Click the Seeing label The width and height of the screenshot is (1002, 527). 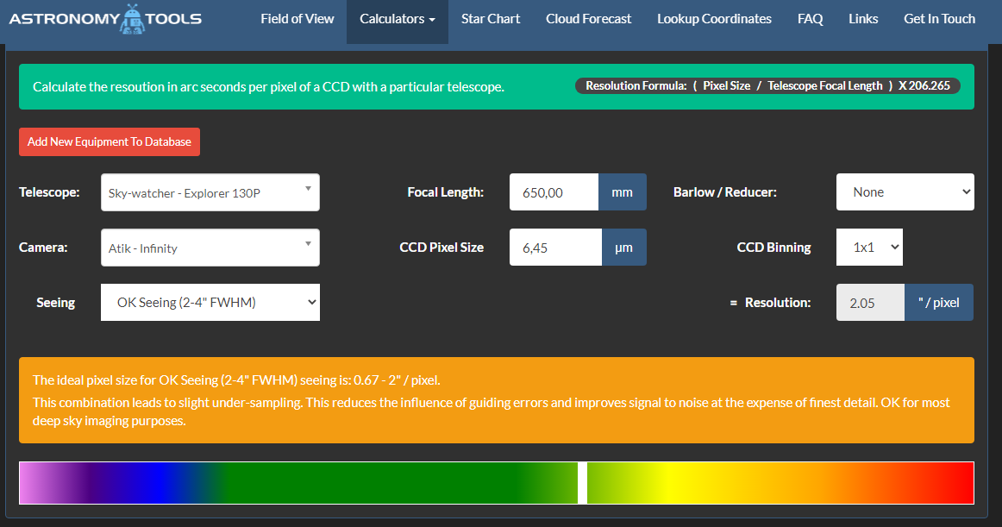coord(55,303)
